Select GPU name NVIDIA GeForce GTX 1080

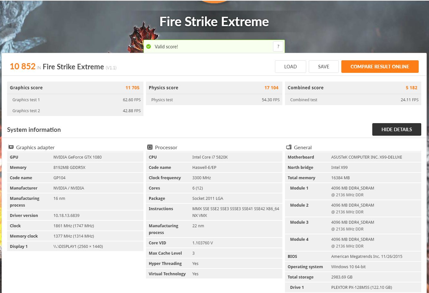tap(77, 157)
